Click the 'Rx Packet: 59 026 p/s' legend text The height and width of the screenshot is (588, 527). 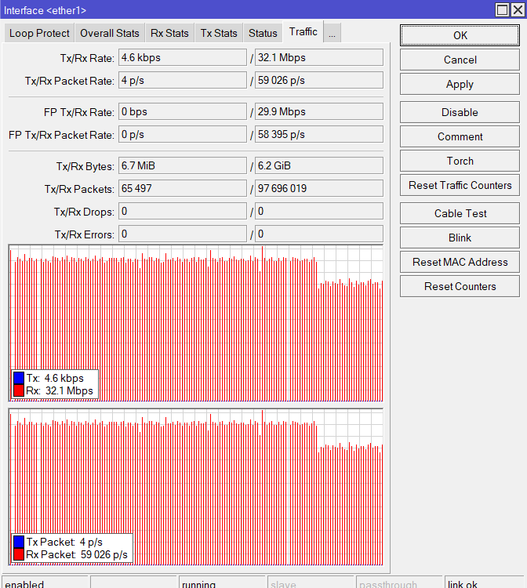coord(77,554)
